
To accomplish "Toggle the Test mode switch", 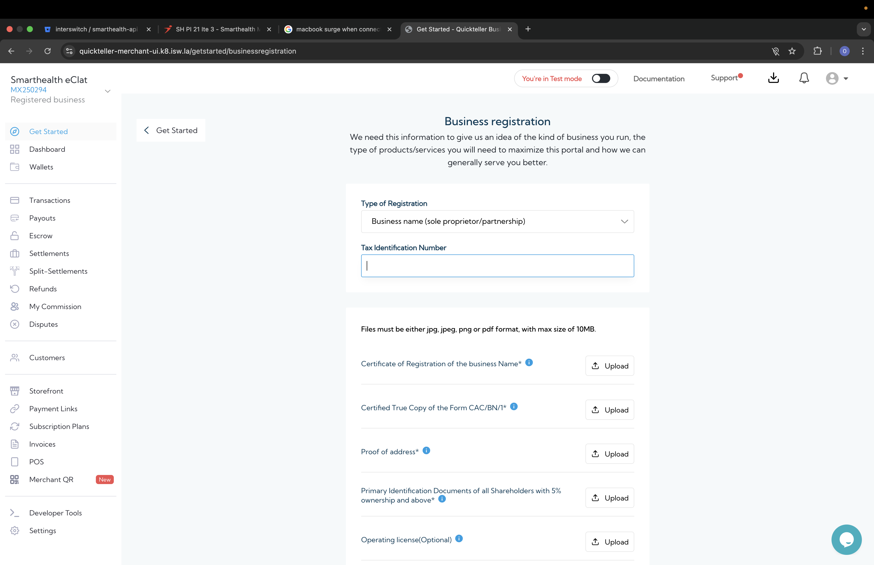I will (x=601, y=78).
